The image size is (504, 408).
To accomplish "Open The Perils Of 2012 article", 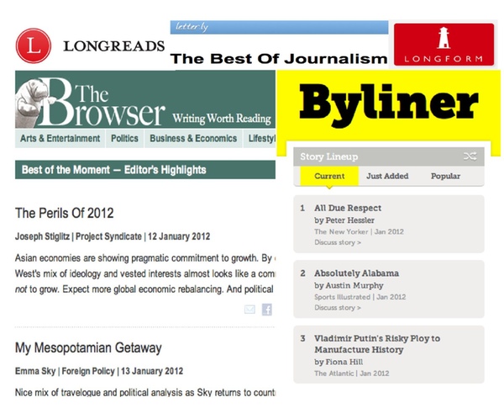I will tap(65, 213).
